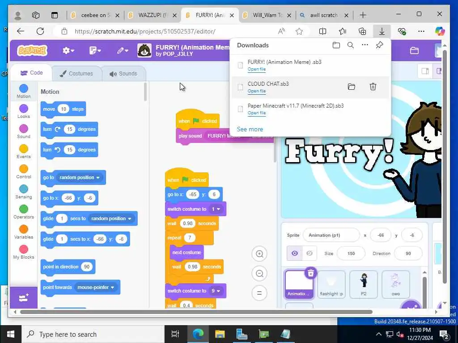Switch to the Sounds tab
Image resolution: width=458 pixels, height=343 pixels.
[123, 74]
